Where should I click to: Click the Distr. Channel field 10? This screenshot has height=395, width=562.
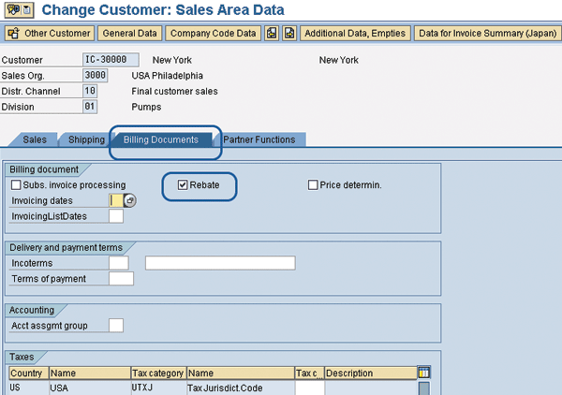tap(90, 91)
